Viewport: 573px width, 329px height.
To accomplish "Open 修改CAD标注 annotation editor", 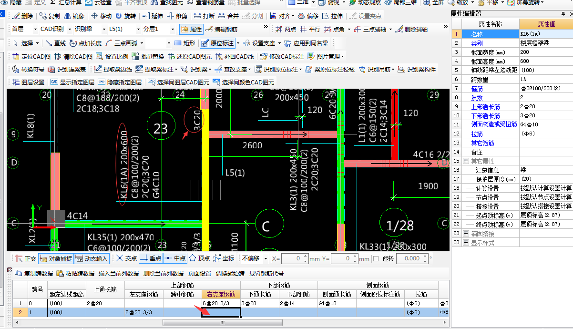I will click(x=282, y=56).
